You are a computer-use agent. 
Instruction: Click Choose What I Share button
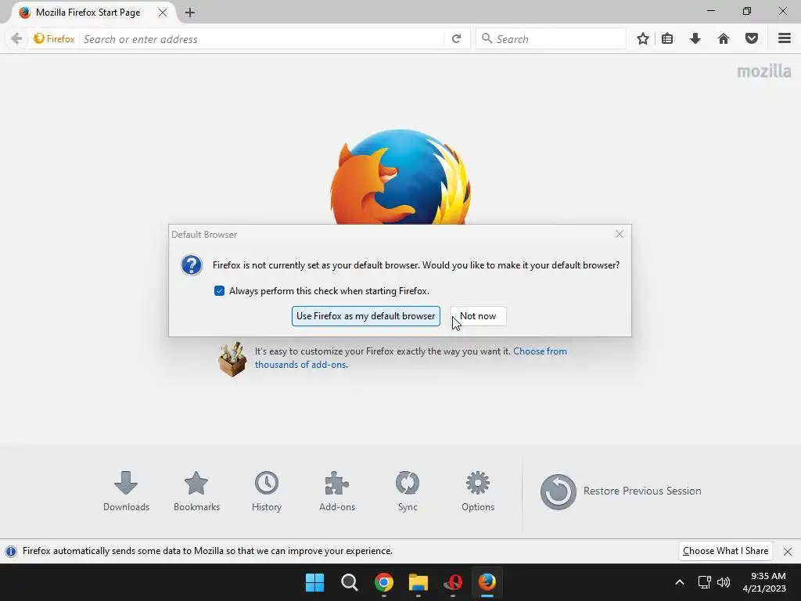point(725,551)
